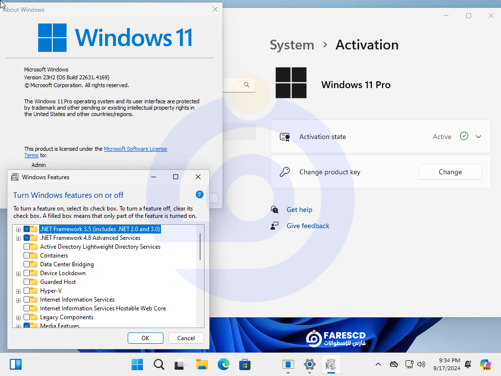
Task: Click the Windows Features title bar icon
Action: tap(15, 177)
